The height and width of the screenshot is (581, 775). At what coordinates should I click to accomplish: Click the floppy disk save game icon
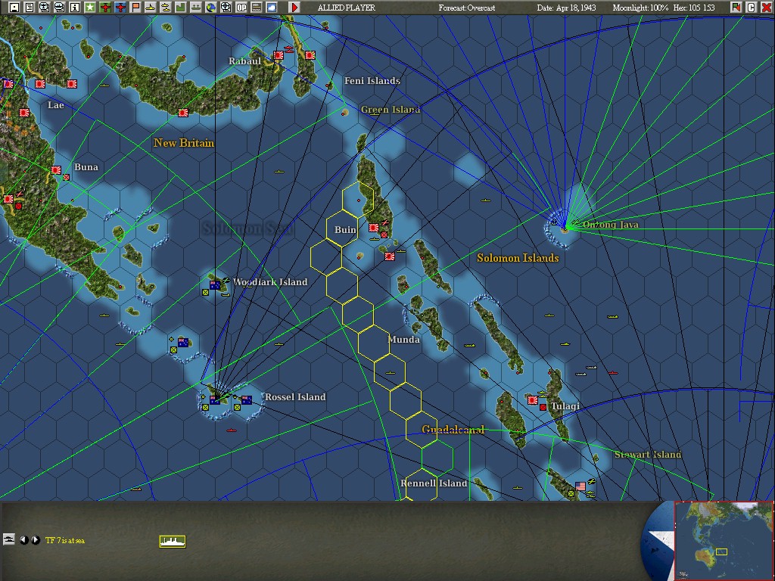(14, 7)
